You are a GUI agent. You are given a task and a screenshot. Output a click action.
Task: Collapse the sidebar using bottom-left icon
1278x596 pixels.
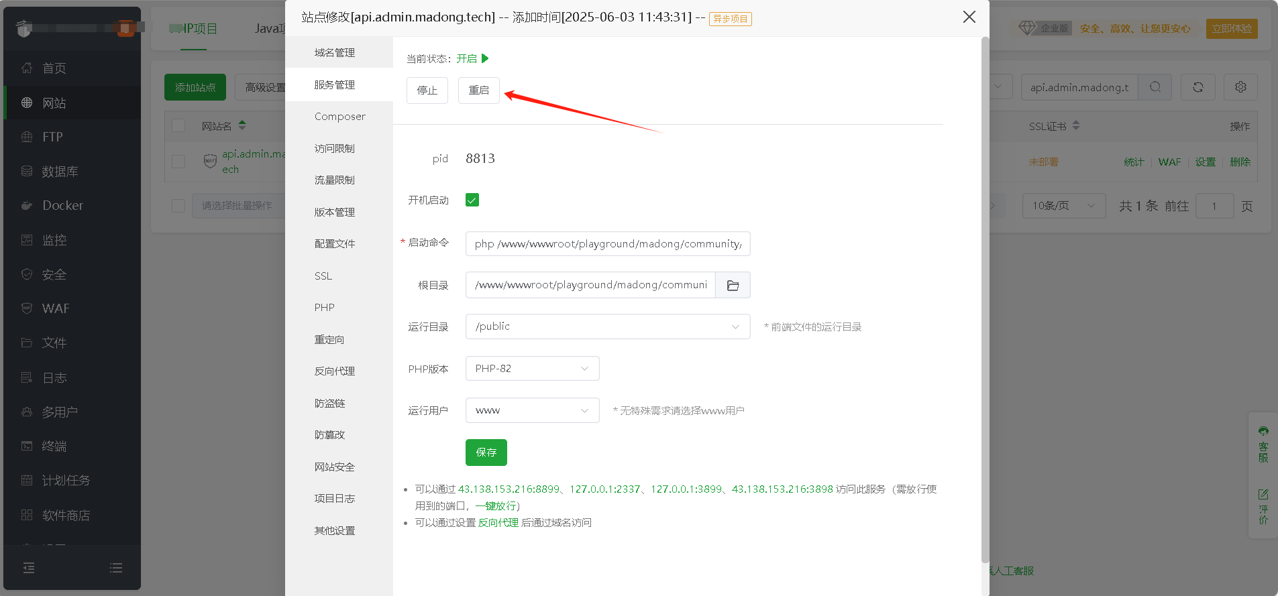click(x=29, y=568)
